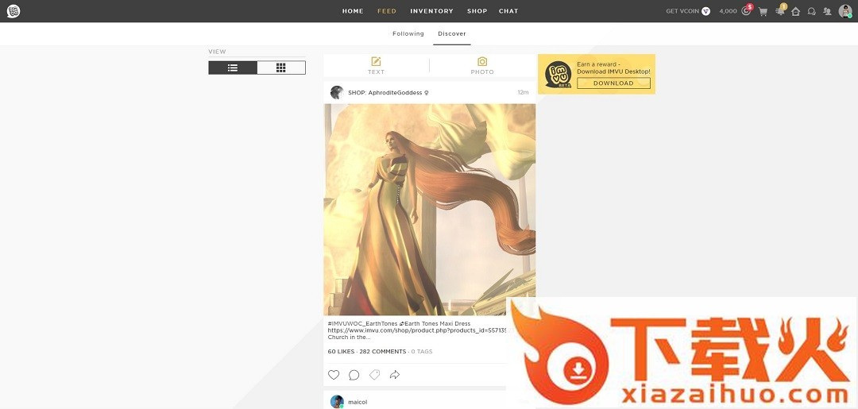Go to the FEED menu item
The width and height of the screenshot is (858, 409).
click(x=387, y=11)
